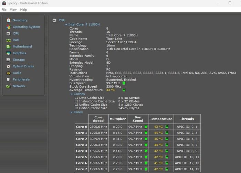Open the Motherboard page
The height and width of the screenshot is (173, 241).
22,46
